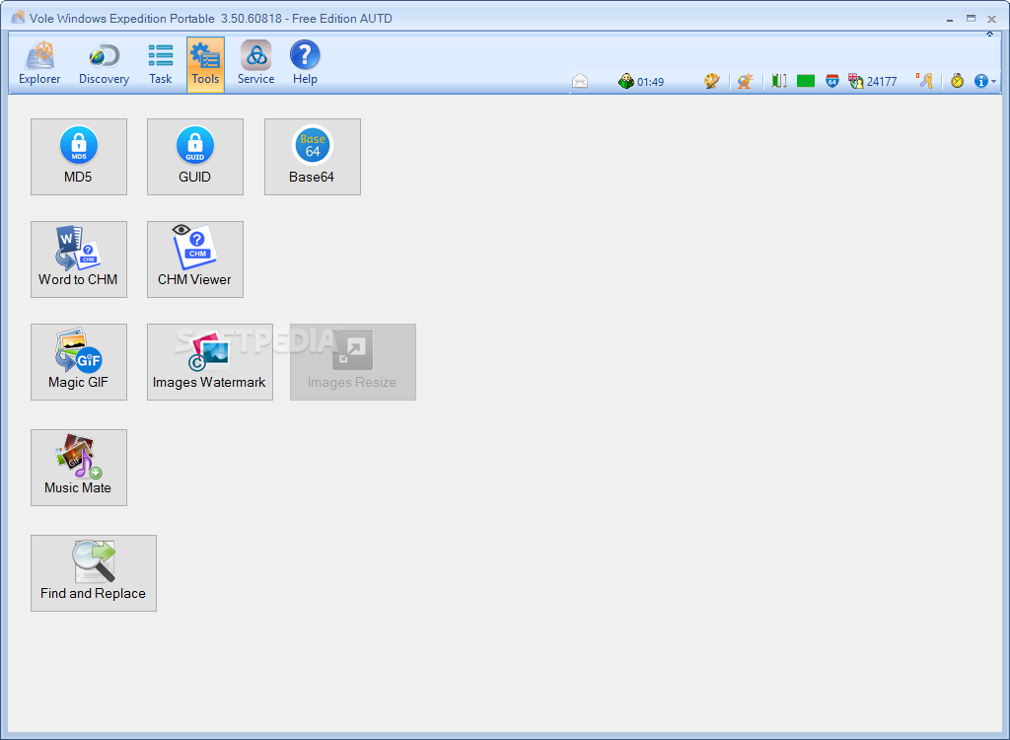Click the envelope mail icon
This screenshot has height=740, width=1010.
tap(580, 81)
